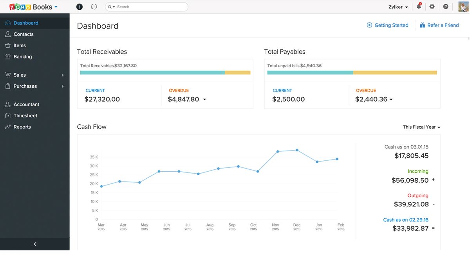Expand the Purchases menu
Viewport: 470px width, 264px height.
[25, 86]
